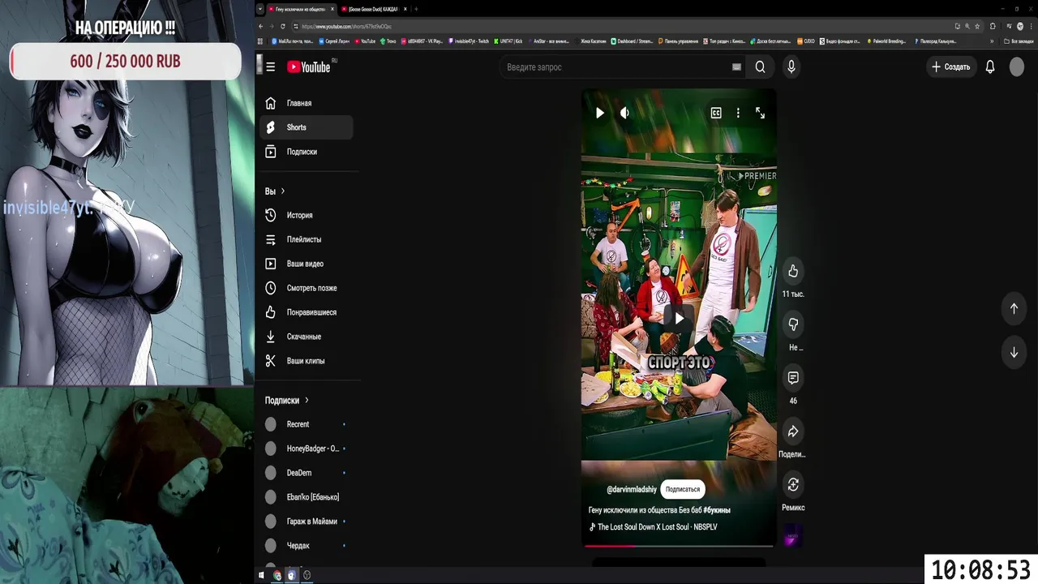Image resolution: width=1038 pixels, height=584 pixels.
Task: Reload the page with refresh icon
Action: [282, 26]
